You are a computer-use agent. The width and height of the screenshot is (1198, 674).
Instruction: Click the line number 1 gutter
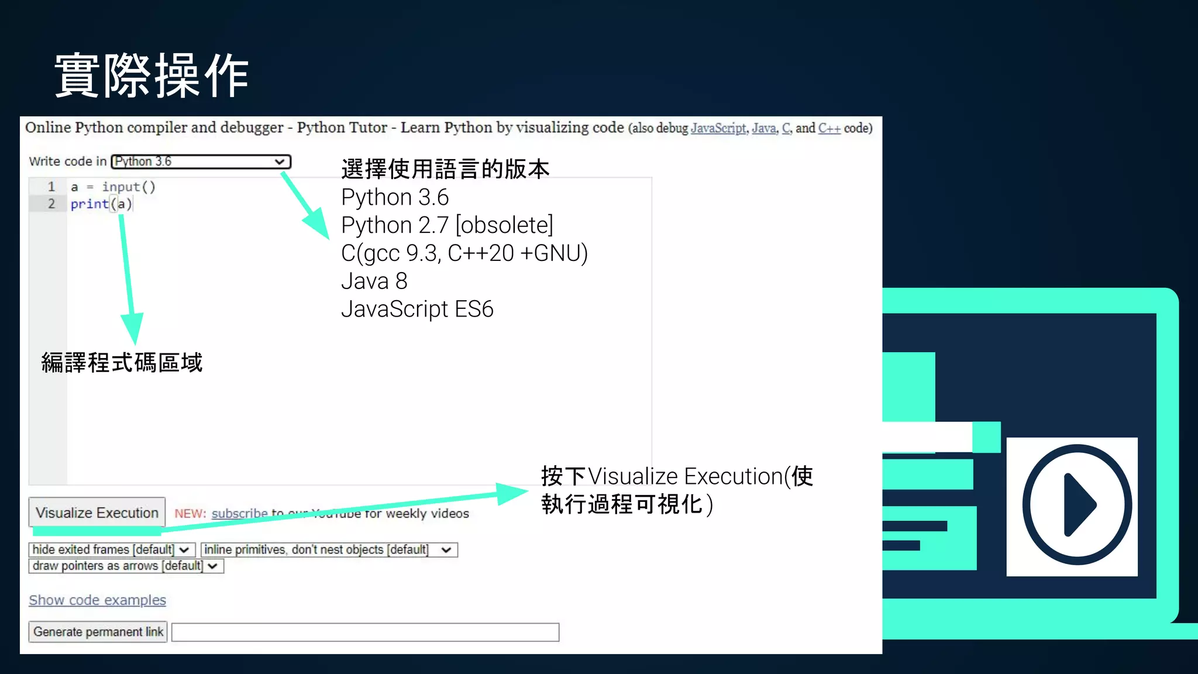(51, 187)
